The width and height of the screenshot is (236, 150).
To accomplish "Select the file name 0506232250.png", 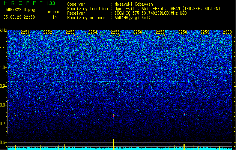I will click(19, 10).
